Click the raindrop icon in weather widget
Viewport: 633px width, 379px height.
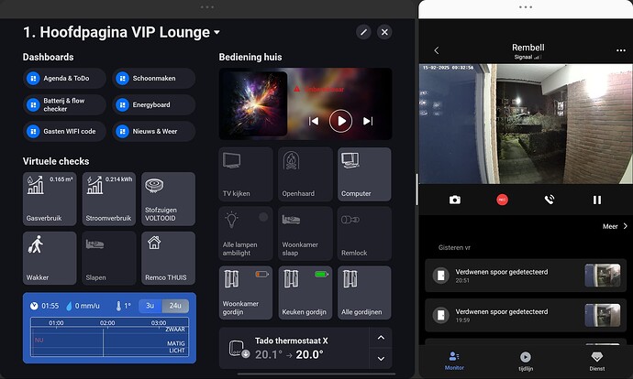[69, 306]
